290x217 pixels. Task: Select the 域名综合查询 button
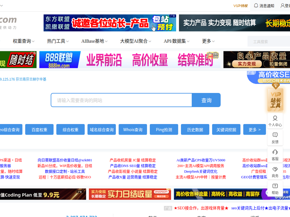[x=101, y=129]
